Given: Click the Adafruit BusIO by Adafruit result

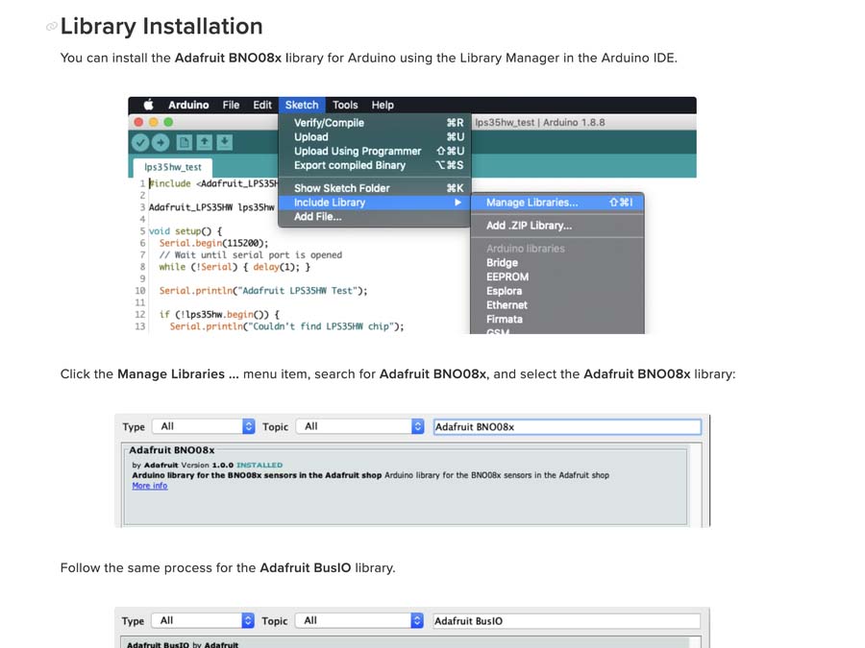Looking at the screenshot, I should point(183,644).
